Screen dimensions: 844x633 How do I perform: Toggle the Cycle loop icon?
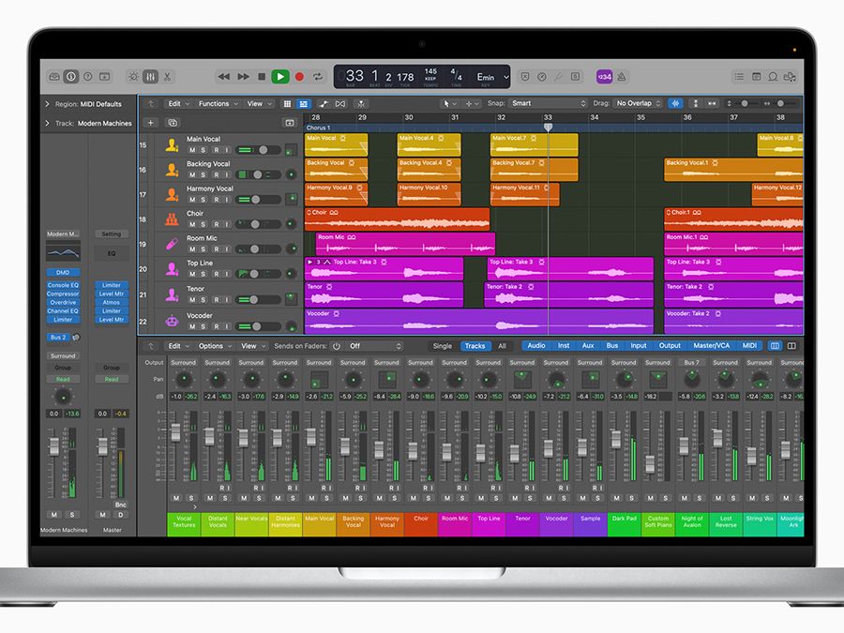[x=318, y=77]
